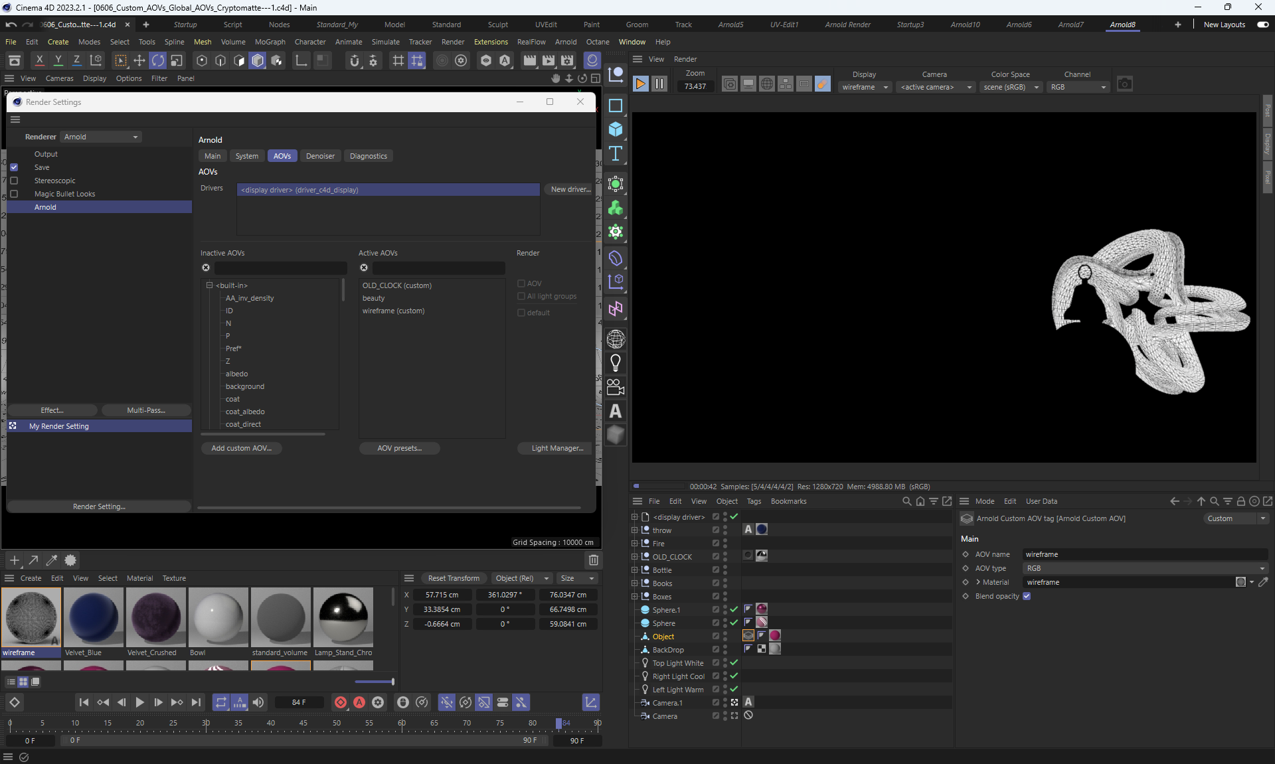
Task: Click the record active objects keyframe button
Action: tap(341, 702)
